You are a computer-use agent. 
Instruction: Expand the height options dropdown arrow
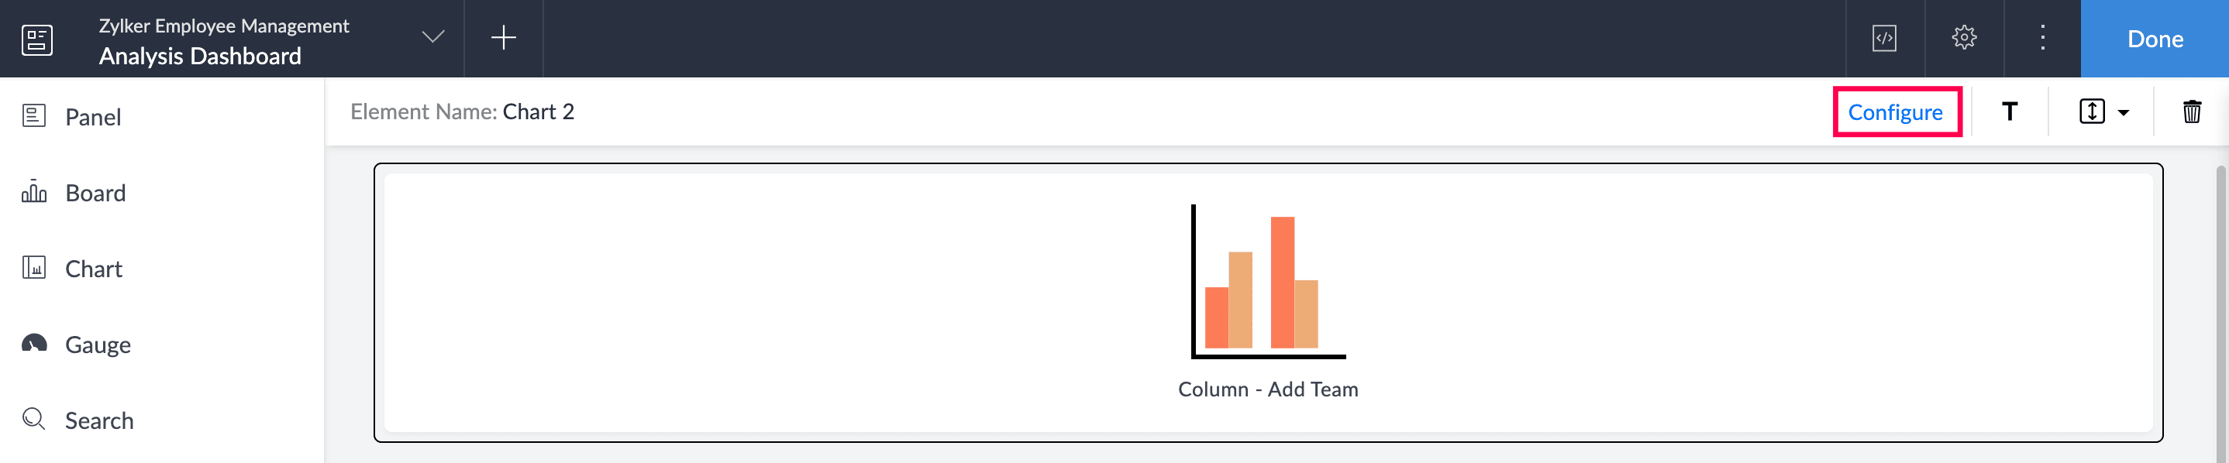2124,112
